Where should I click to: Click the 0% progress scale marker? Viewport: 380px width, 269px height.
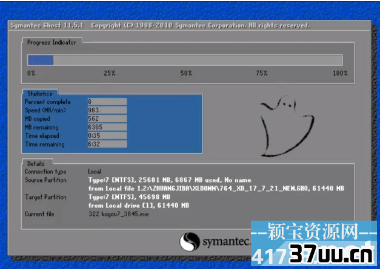[x=32, y=73]
